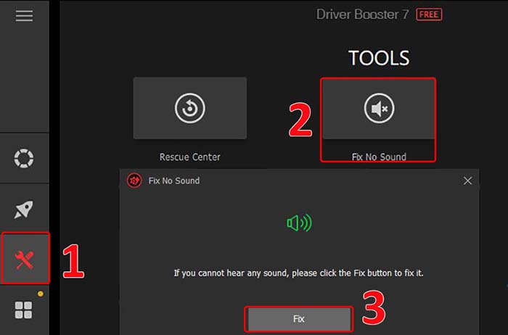Click the FREE edition badge

point(429,15)
